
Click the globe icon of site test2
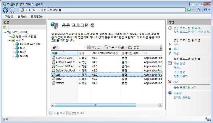pyautogui.click(x=17, y=52)
